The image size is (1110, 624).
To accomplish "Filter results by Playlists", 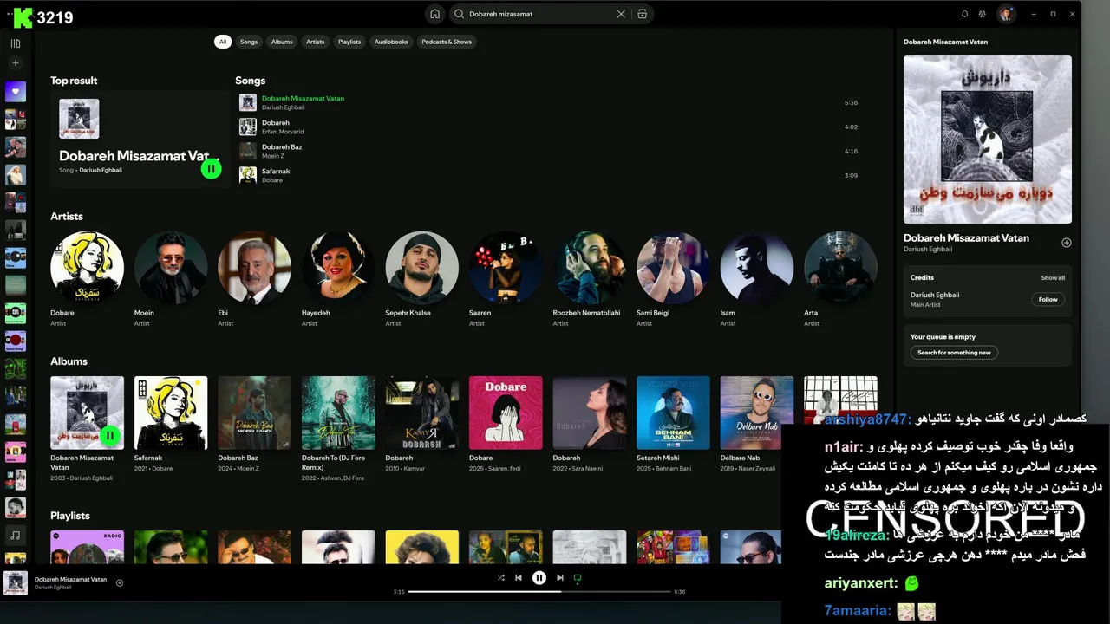I will coord(349,42).
